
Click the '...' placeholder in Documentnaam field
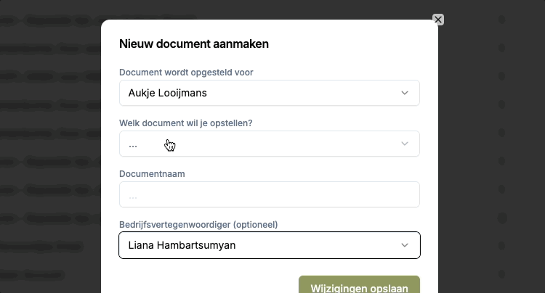[x=133, y=195]
